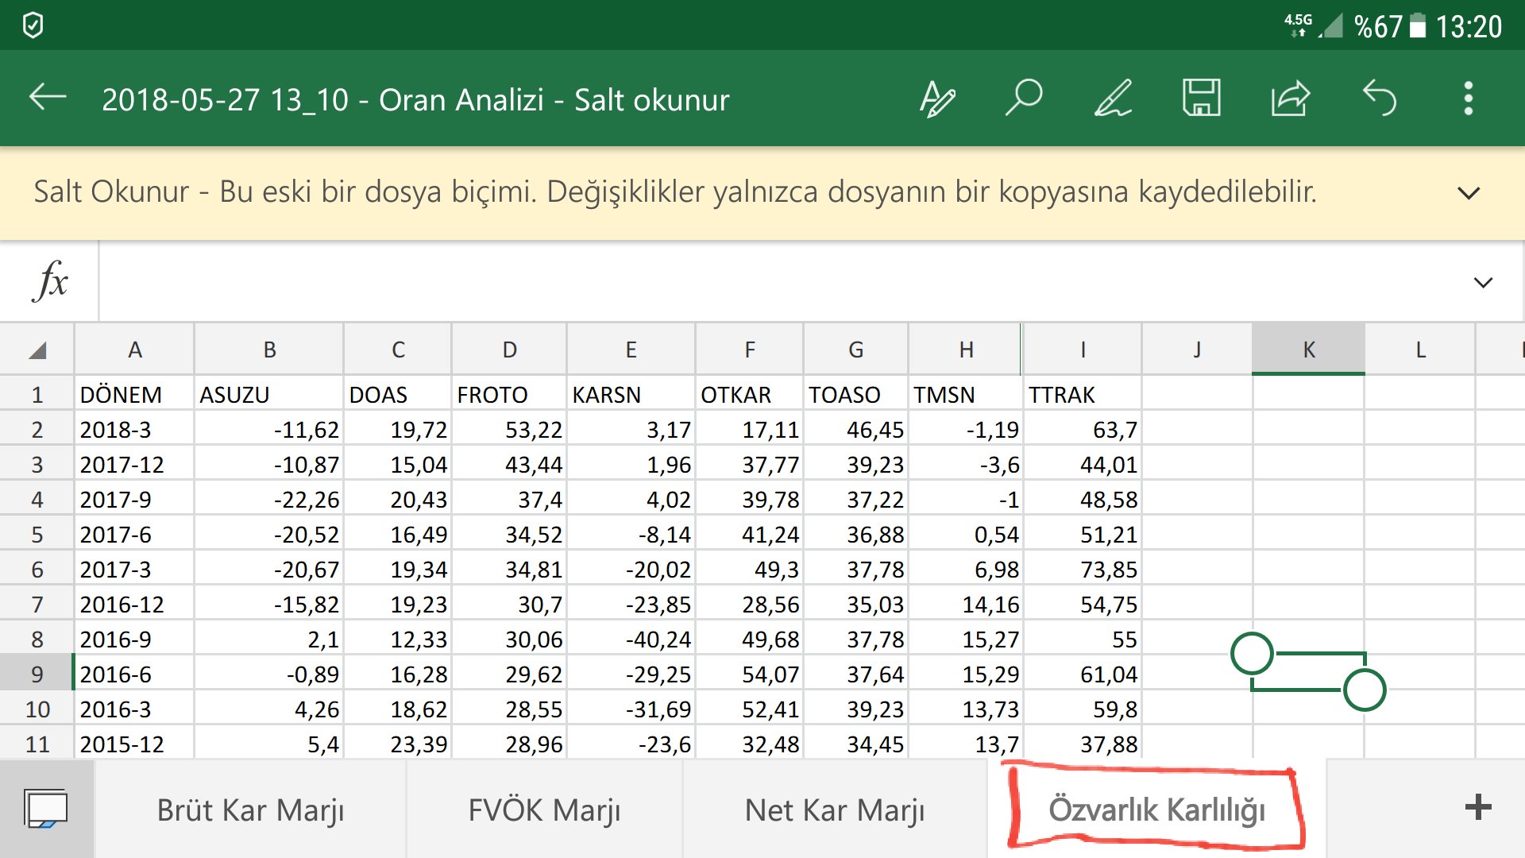1525x858 pixels.
Task: Open the Net Kar Marjı tab
Action: [x=834, y=810]
